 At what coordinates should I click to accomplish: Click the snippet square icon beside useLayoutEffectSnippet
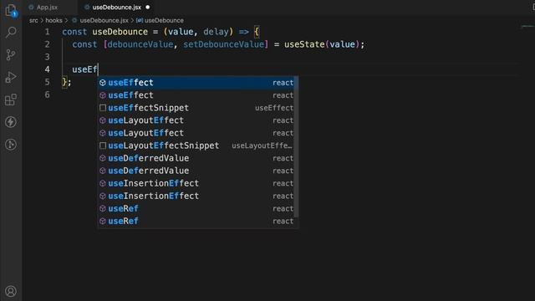pyautogui.click(x=103, y=145)
